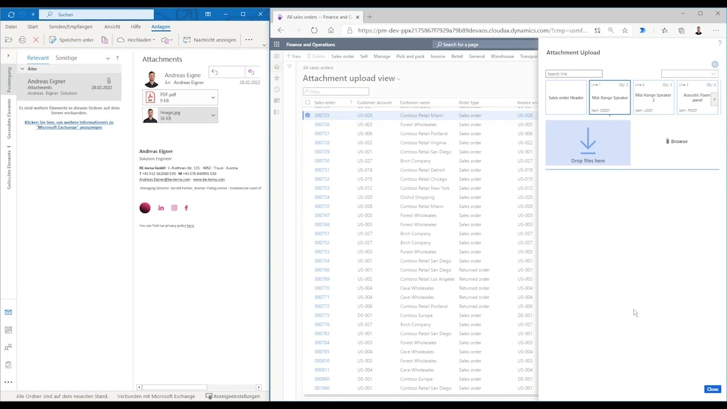Open the attachment file icon in Outlook ribbon
This screenshot has width=727, height=409.
[9, 40]
